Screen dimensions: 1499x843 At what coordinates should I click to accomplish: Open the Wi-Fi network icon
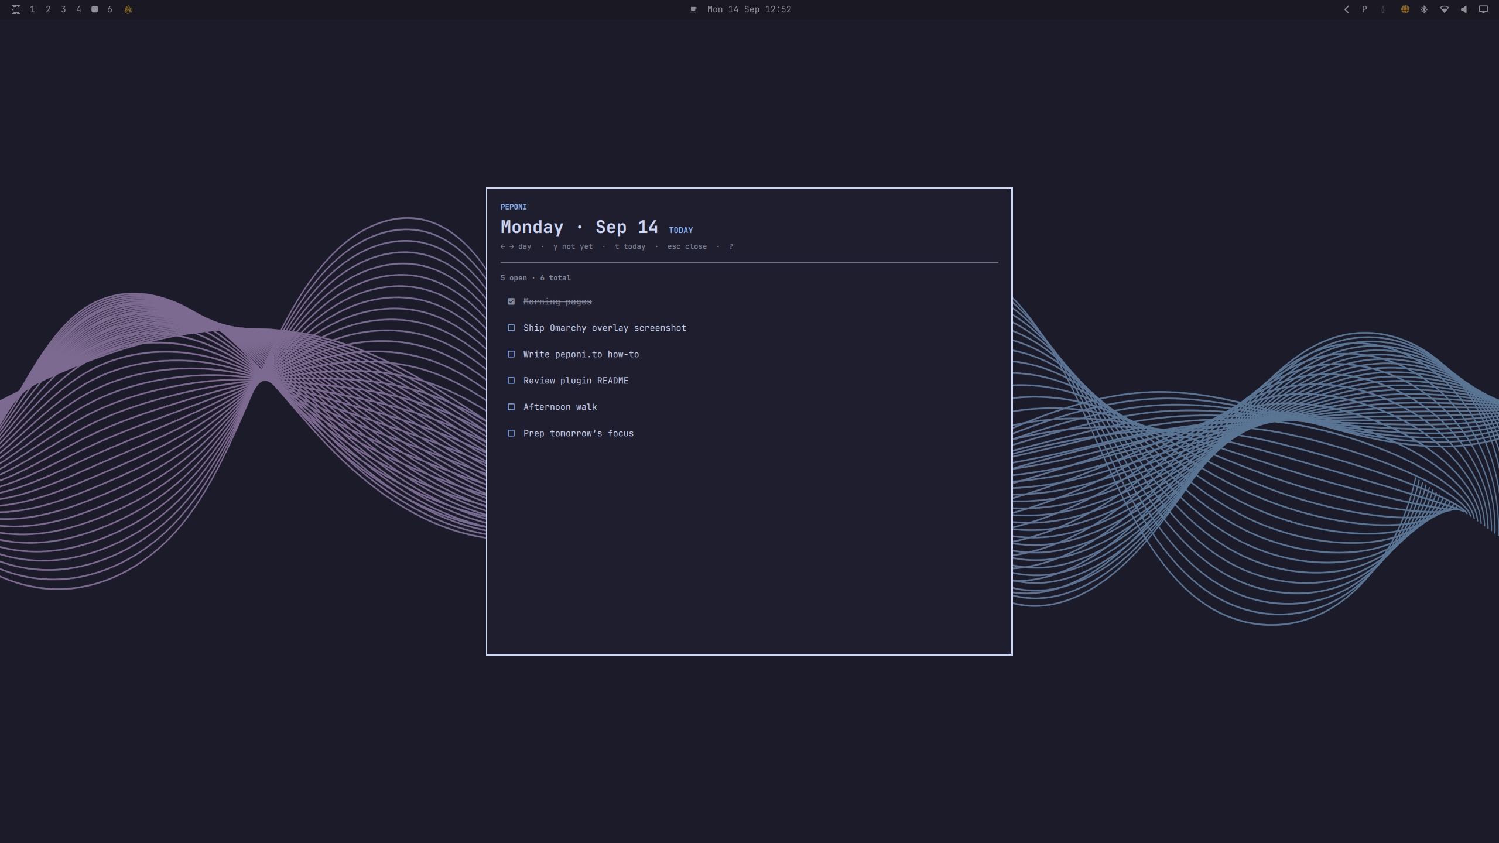1445,9
